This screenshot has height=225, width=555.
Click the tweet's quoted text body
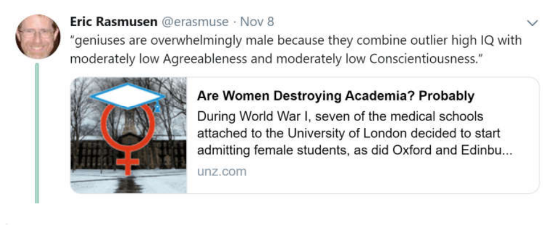click(296, 50)
